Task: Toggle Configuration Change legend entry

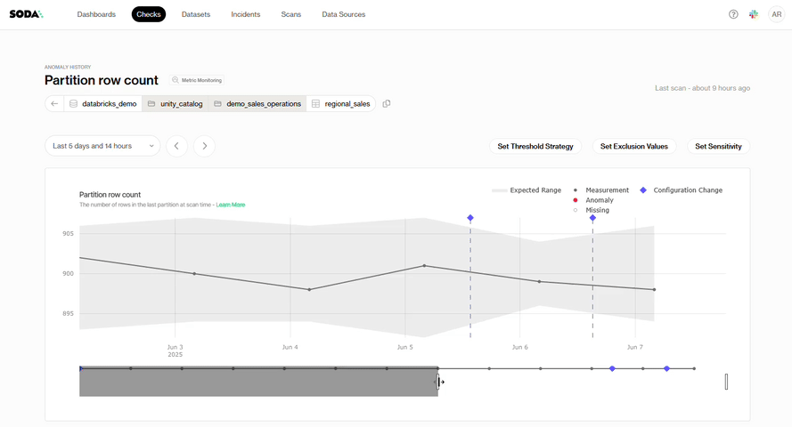Action: [682, 190]
